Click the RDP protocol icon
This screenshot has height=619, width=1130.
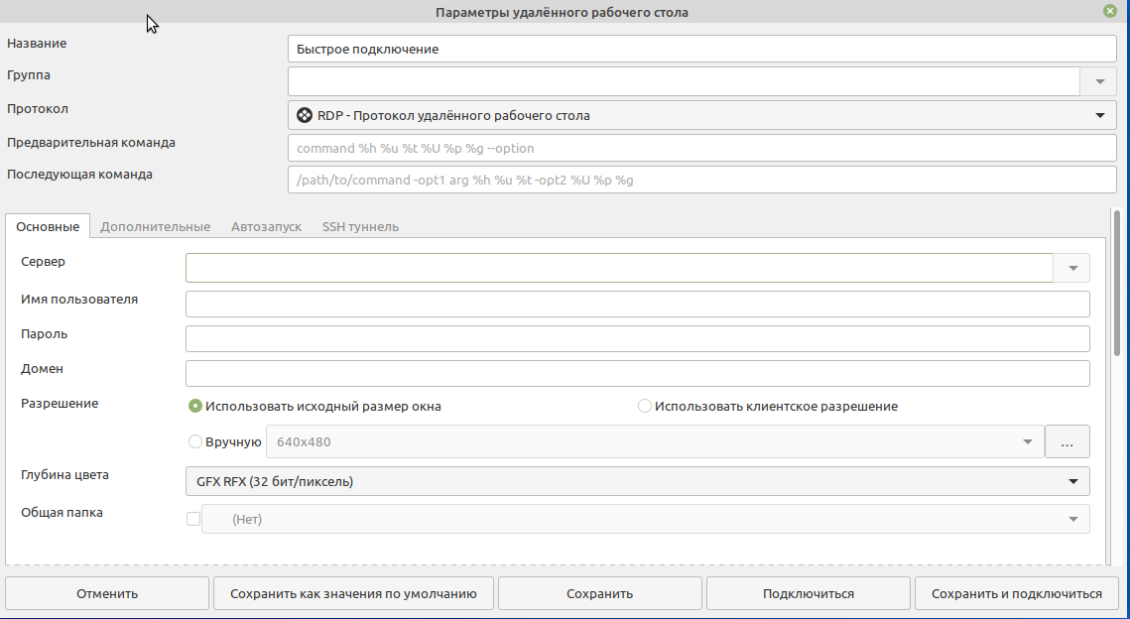[304, 114]
